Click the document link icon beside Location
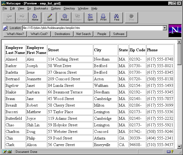Viewport: 183px width, 155px height. click(x=5, y=28)
